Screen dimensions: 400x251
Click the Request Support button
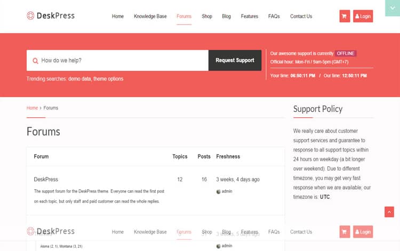pyautogui.click(x=235, y=60)
